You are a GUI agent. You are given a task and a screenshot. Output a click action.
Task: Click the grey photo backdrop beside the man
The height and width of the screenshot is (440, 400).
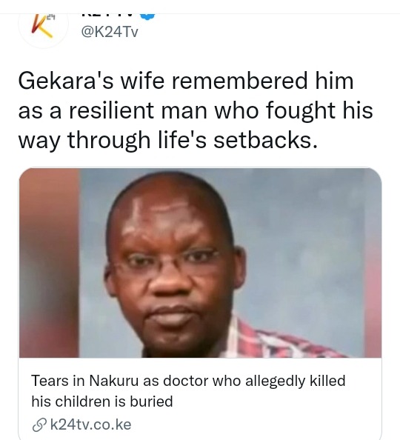303,247
